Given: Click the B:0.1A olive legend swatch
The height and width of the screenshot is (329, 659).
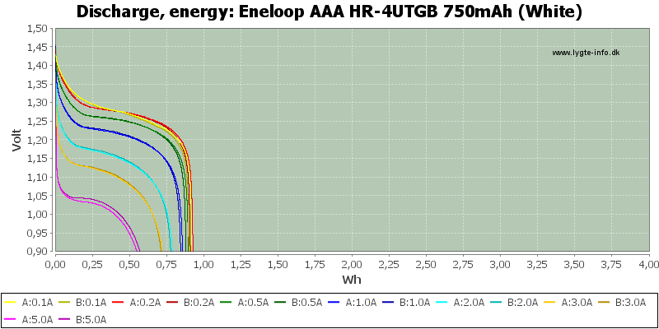Looking at the screenshot, I should pyautogui.click(x=65, y=302).
